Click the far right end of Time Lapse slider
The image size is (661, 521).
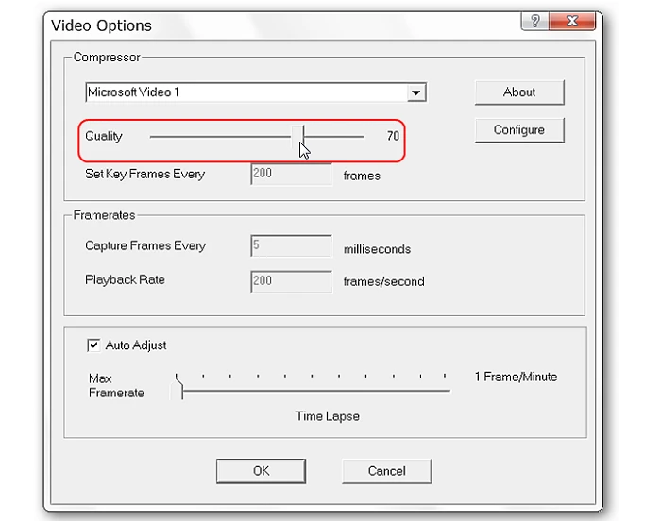tap(446, 388)
